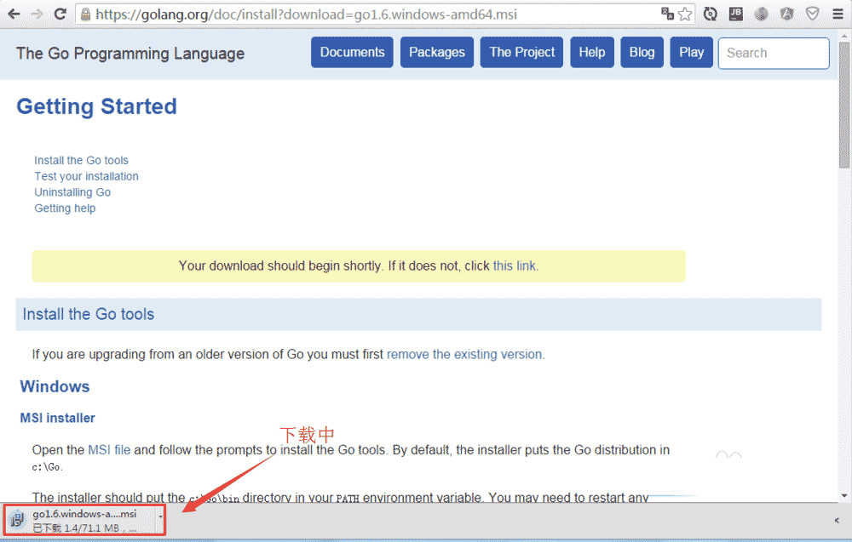The width and height of the screenshot is (852, 542).
Task: Click the Getting Started page heading
Action: point(97,106)
